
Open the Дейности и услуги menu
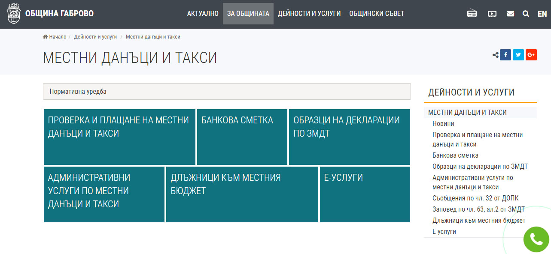pos(309,14)
